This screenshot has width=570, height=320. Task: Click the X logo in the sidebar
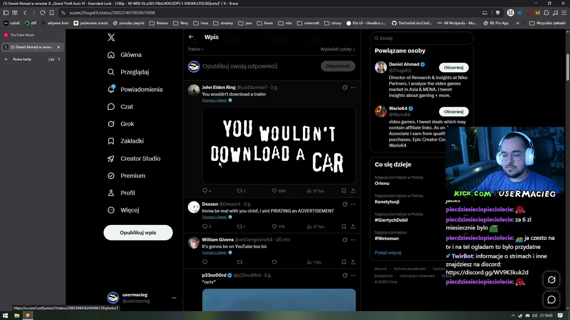click(111, 37)
